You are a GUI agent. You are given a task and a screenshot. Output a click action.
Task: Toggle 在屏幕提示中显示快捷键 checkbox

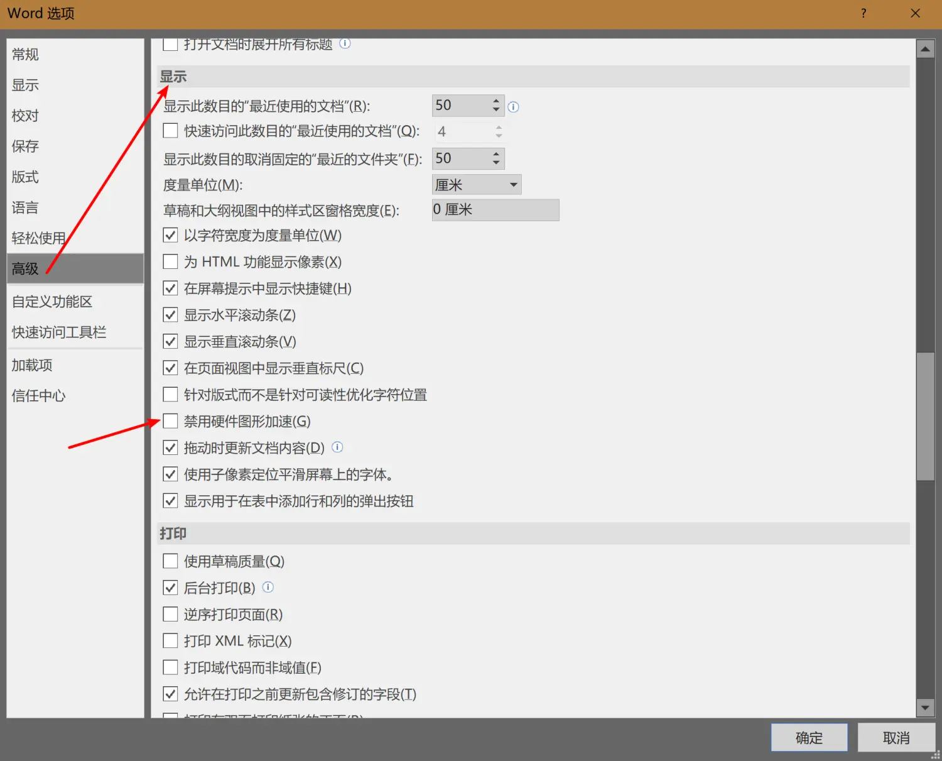click(x=170, y=288)
